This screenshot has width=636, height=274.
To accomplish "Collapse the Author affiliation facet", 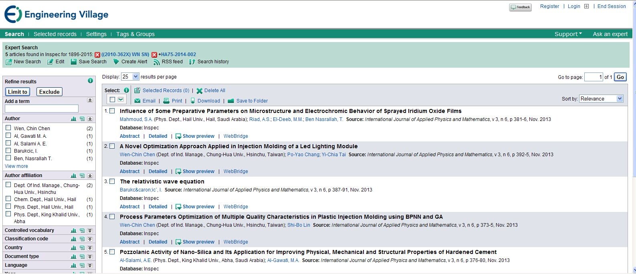I will point(90,176).
